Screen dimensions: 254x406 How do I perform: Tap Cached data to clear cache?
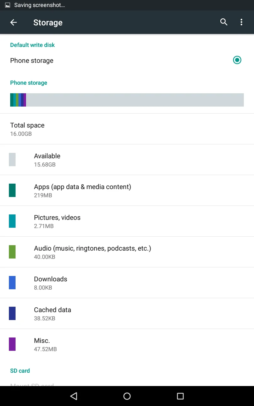point(52,313)
